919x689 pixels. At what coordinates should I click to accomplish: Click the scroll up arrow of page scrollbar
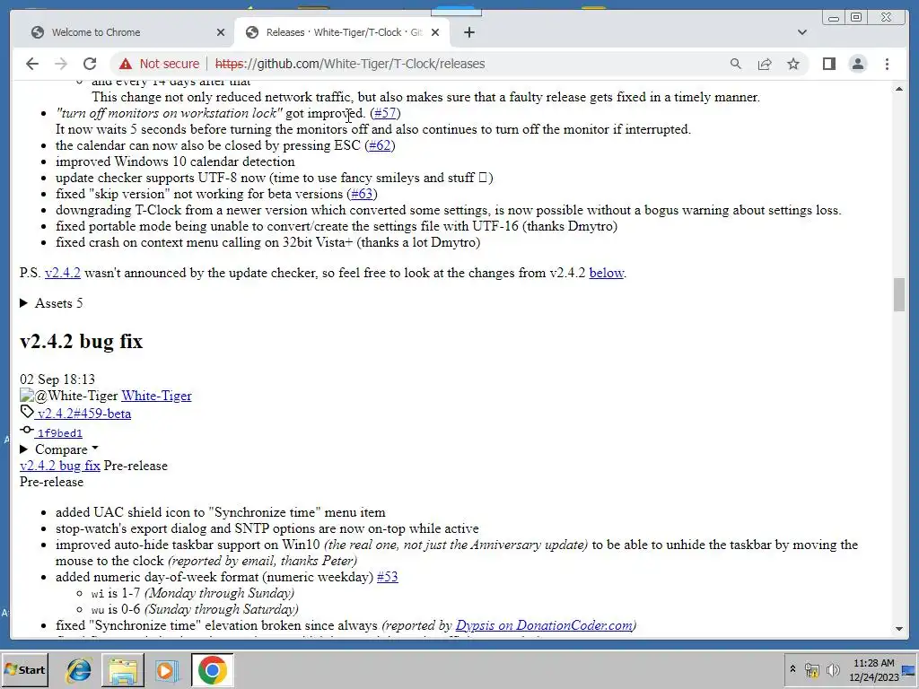click(899, 89)
